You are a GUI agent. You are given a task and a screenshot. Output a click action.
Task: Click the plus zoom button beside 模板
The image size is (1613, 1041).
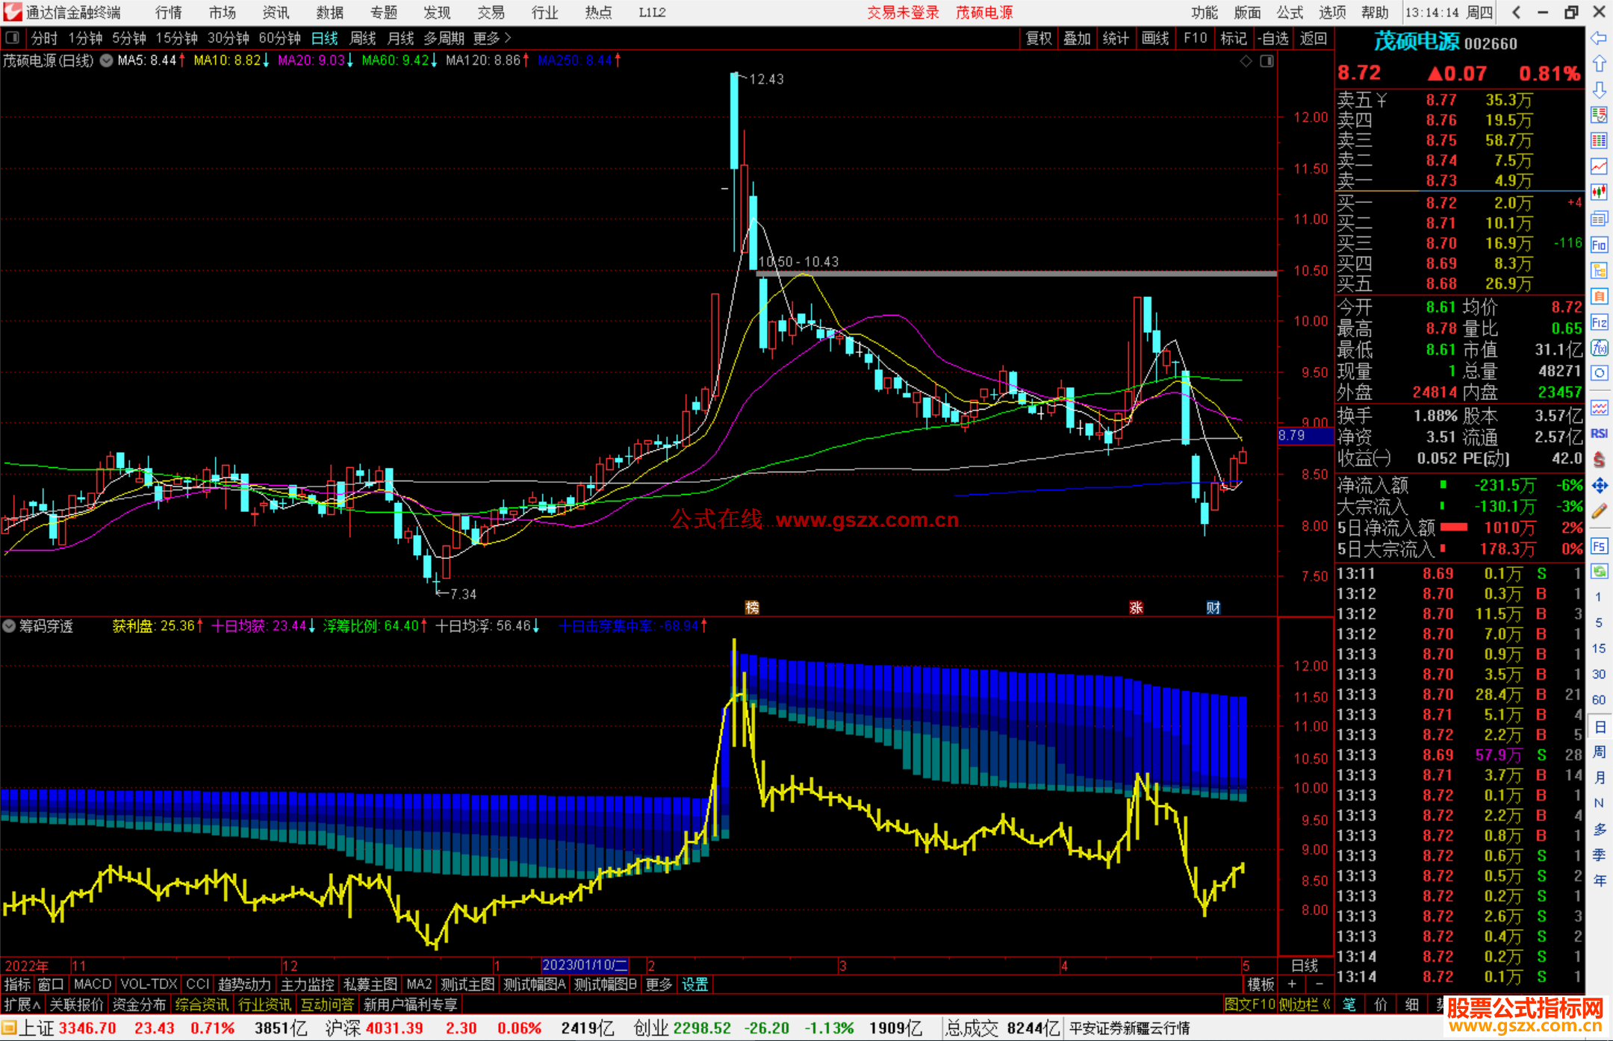pyautogui.click(x=1292, y=984)
